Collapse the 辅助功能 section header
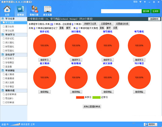162x127 pixels. pyautogui.click(x=14, y=90)
